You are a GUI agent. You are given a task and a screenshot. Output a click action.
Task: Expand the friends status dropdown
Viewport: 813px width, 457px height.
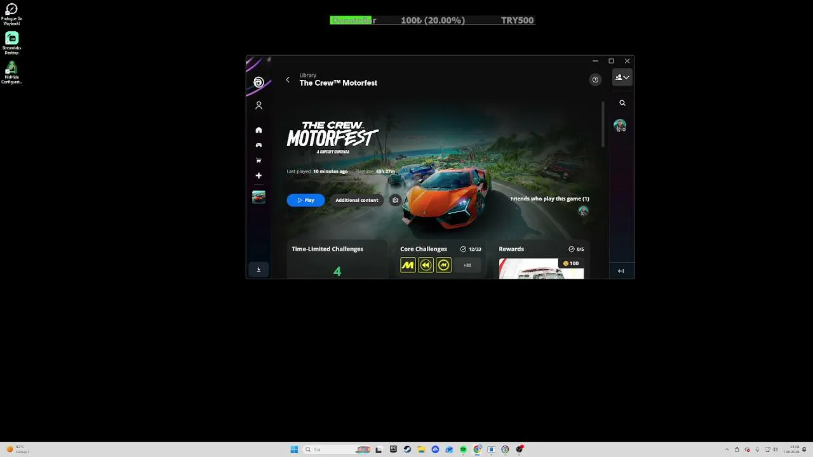tap(622, 77)
